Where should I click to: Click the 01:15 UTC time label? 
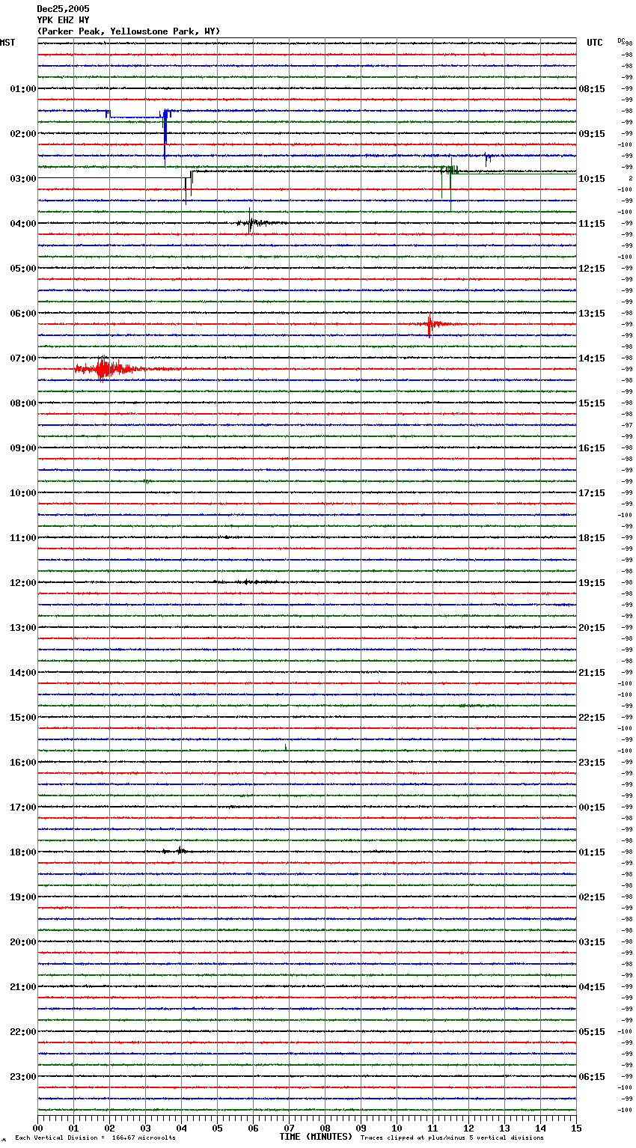pyautogui.click(x=592, y=852)
